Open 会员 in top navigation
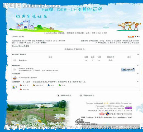The image size is (143, 132). click(88, 33)
